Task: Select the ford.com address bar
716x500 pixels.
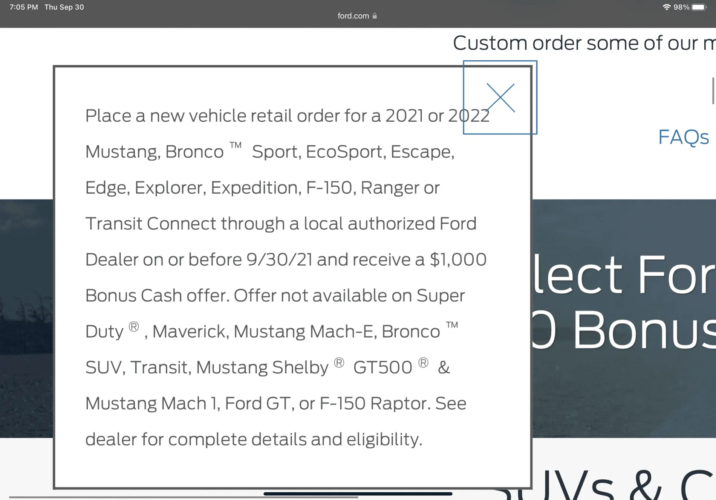Action: 353,16
